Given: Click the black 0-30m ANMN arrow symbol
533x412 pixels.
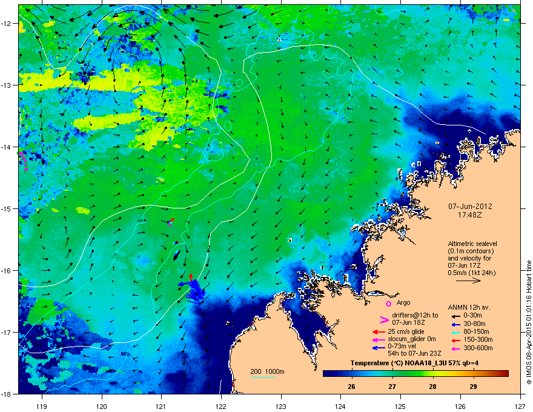Looking at the screenshot, I should pyautogui.click(x=456, y=316).
